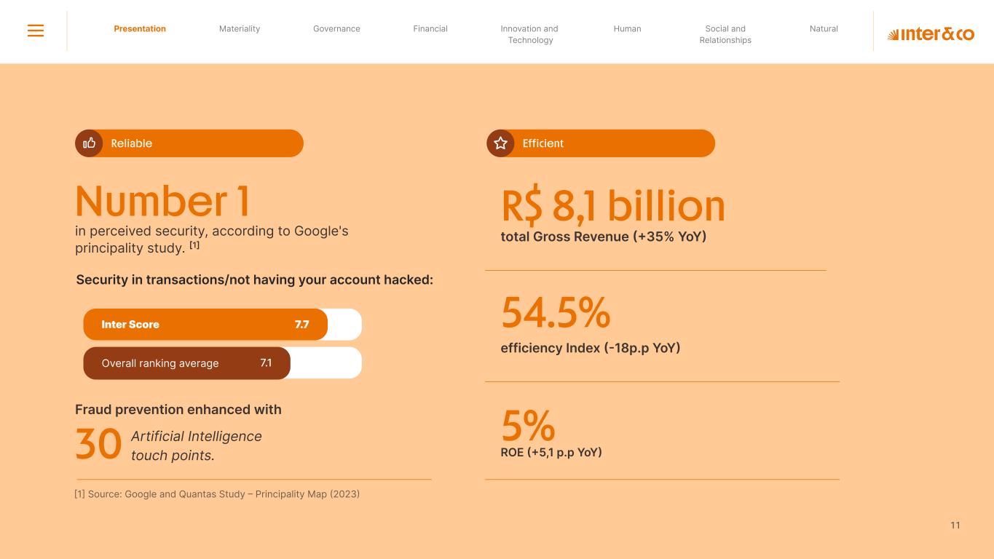Image resolution: width=994 pixels, height=559 pixels.
Task: Click the Overall ranking average bar
Action: click(x=186, y=363)
